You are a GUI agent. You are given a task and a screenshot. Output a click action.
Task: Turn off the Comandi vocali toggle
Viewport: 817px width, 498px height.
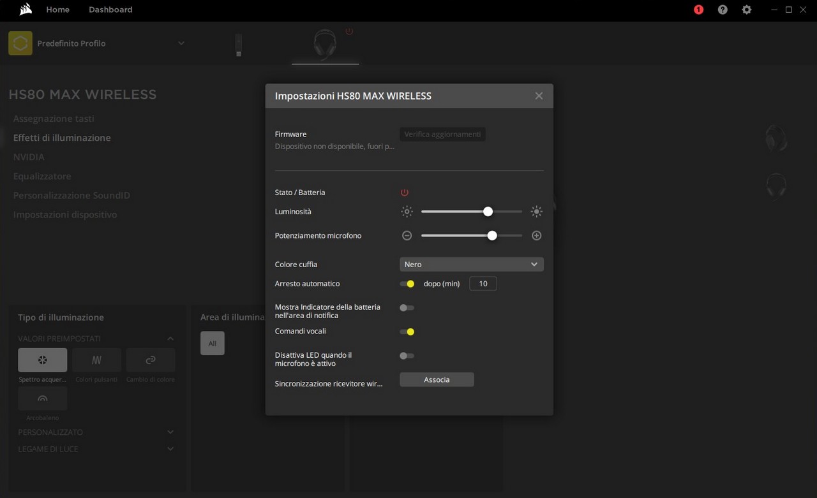[x=407, y=332]
